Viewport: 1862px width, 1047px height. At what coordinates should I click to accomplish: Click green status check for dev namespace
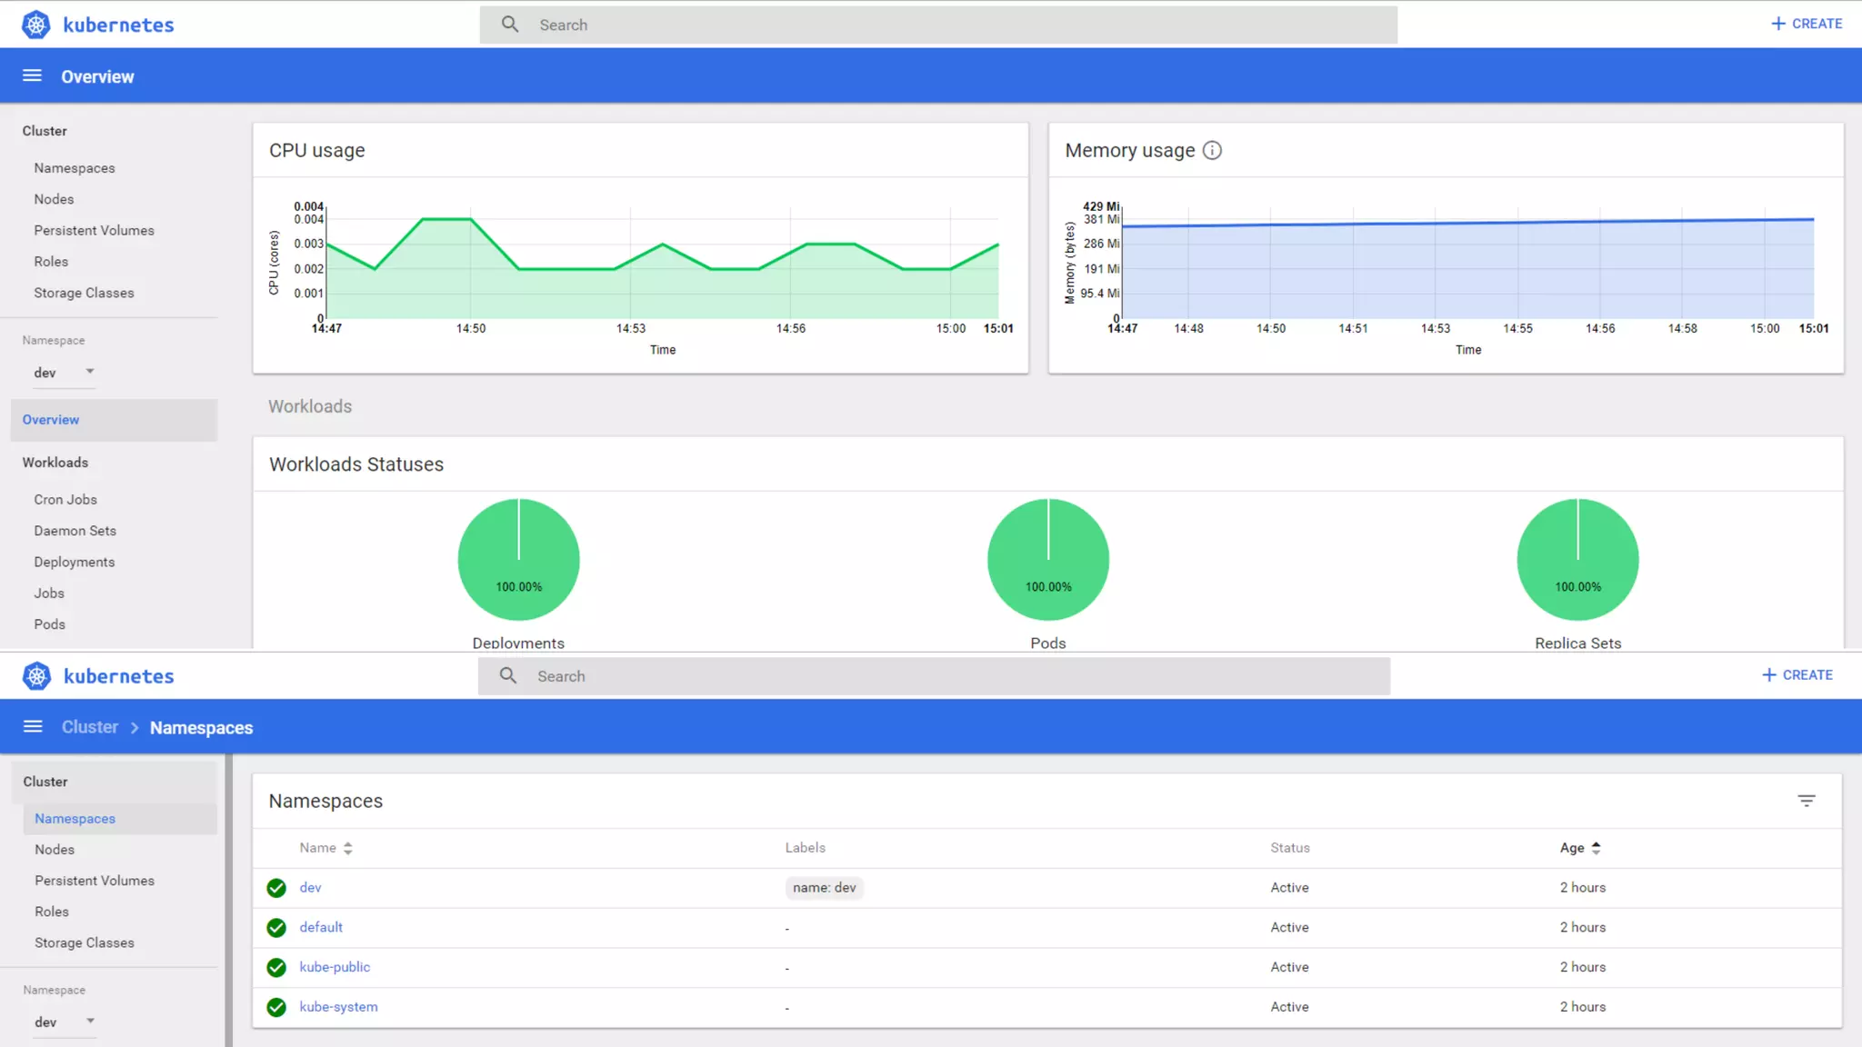(x=276, y=888)
